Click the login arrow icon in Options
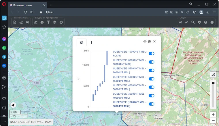 point(180,22)
